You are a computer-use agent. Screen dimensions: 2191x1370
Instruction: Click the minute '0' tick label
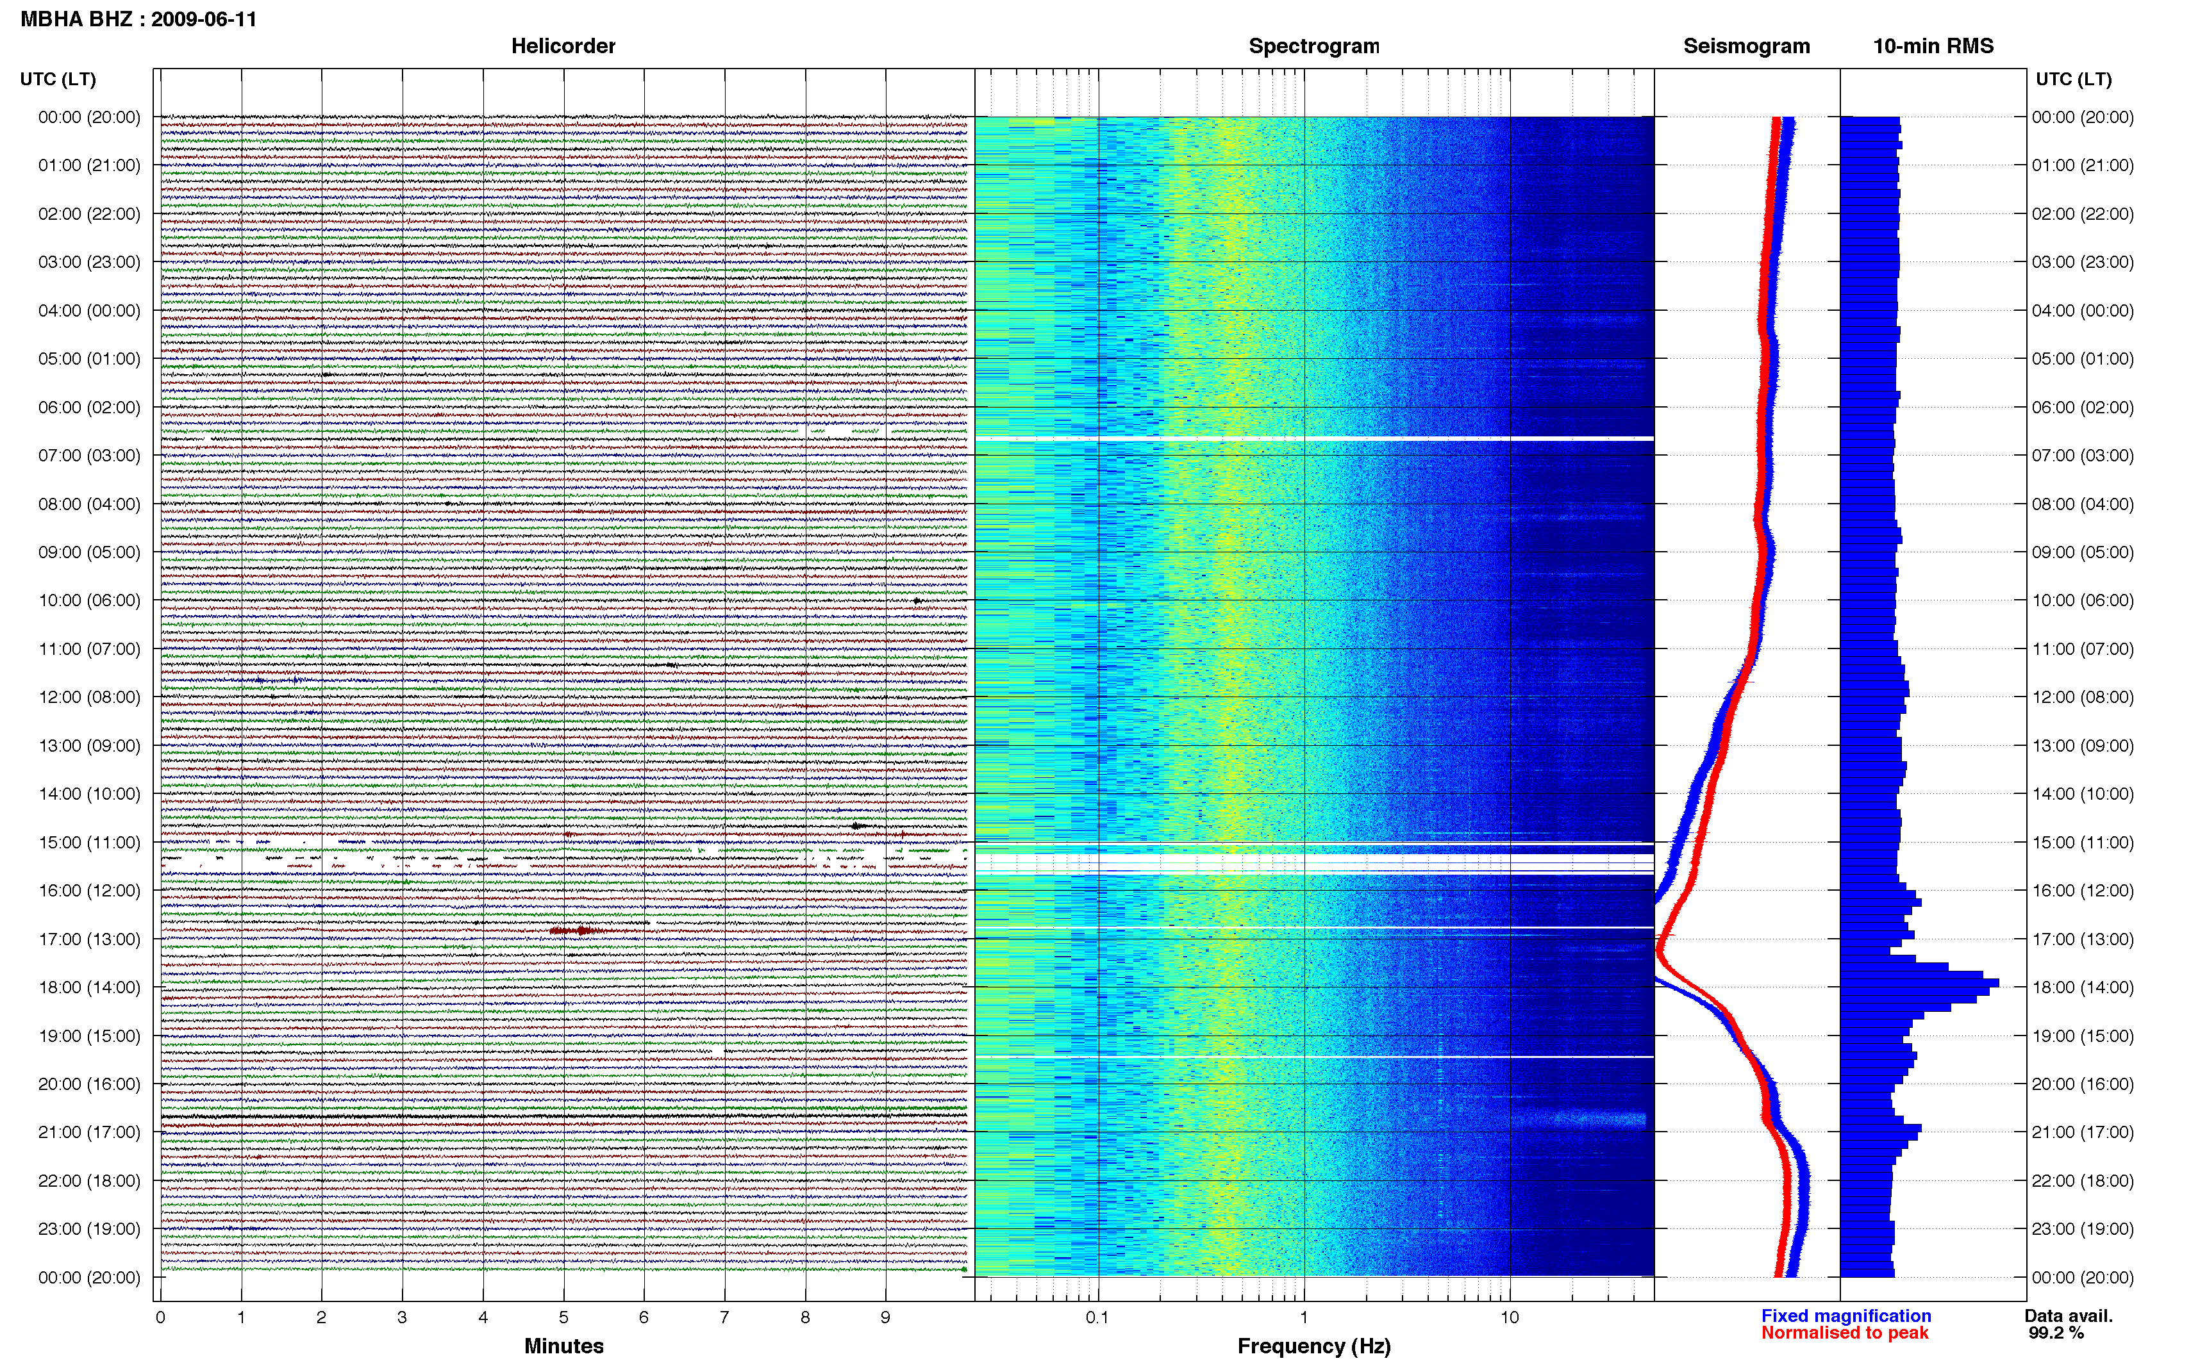(160, 1317)
